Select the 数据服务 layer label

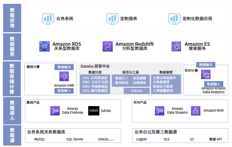12,46
